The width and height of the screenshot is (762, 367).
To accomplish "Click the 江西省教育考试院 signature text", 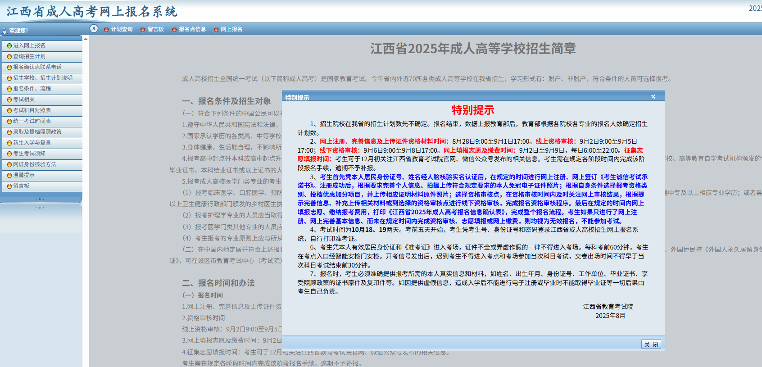I will pos(608,307).
